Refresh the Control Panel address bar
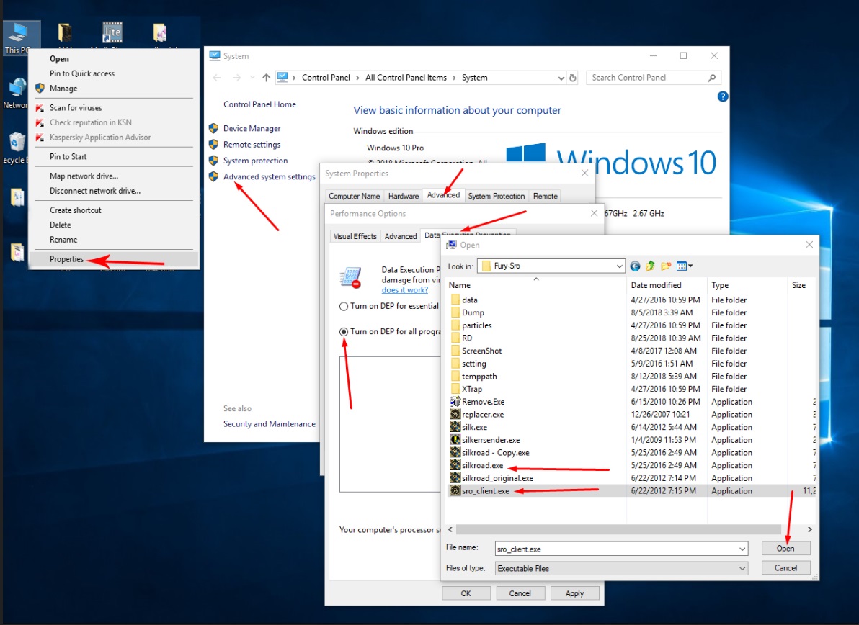Image resolution: width=859 pixels, height=625 pixels. tap(573, 78)
